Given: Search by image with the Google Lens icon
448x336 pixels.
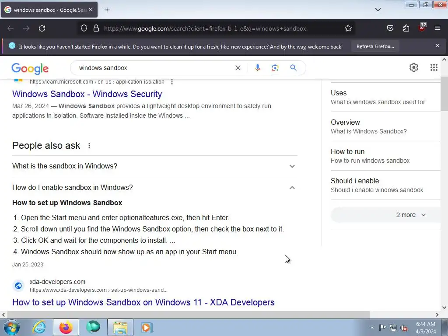Looking at the screenshot, I should pyautogui.click(x=275, y=68).
